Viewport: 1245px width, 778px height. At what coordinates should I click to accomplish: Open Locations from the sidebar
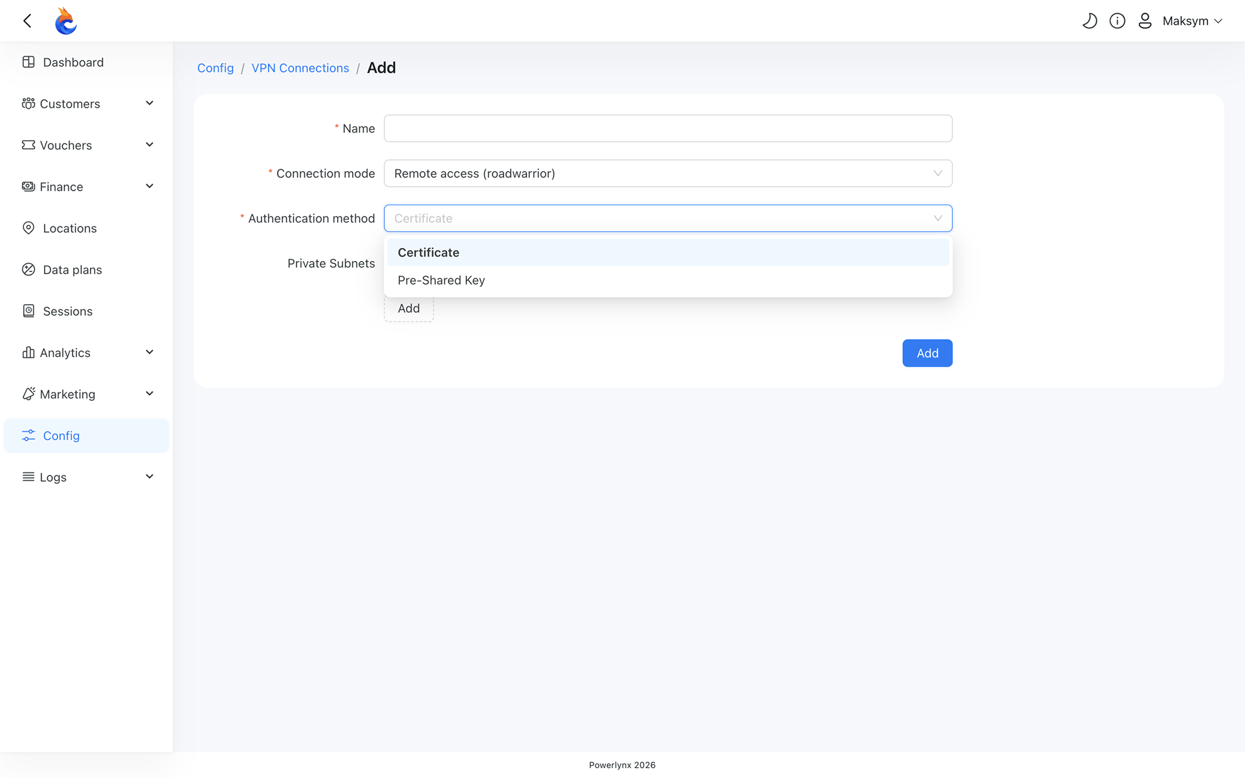click(x=86, y=228)
